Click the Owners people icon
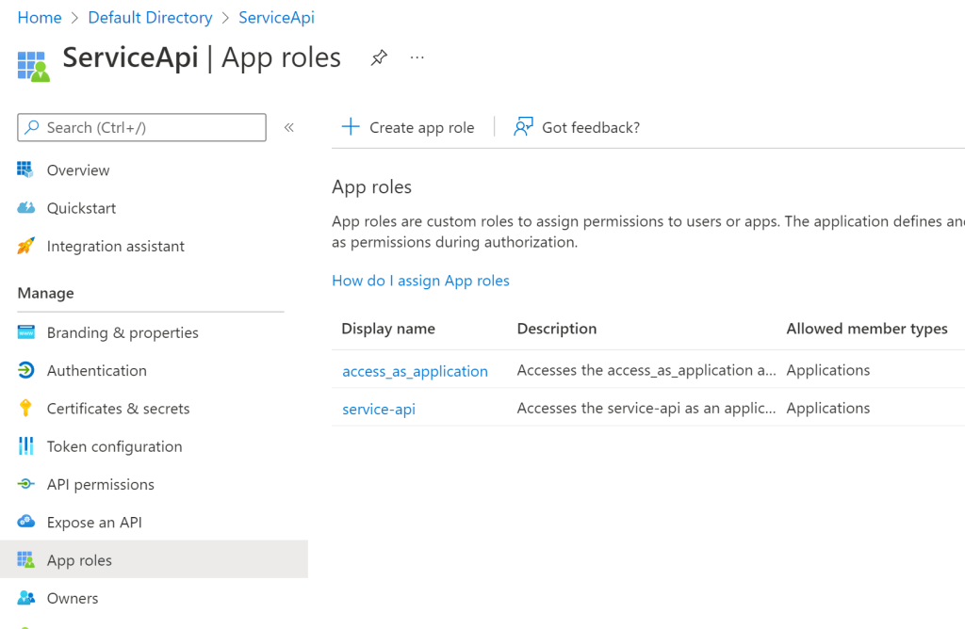Image resolution: width=965 pixels, height=629 pixels. pos(27,598)
